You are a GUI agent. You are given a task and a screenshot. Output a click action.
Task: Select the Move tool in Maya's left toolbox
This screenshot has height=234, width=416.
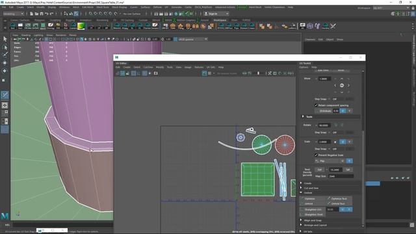click(x=5, y=63)
